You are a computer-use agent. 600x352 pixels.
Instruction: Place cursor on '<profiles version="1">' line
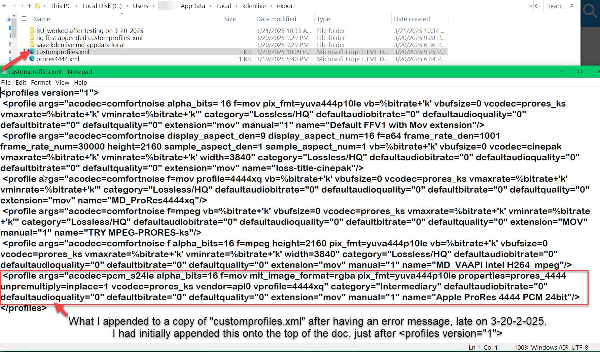50,93
